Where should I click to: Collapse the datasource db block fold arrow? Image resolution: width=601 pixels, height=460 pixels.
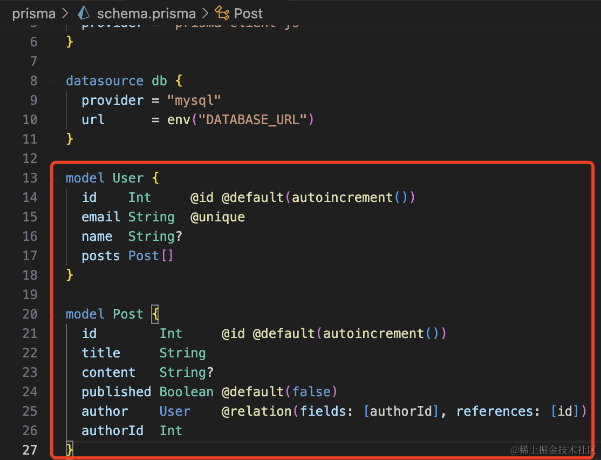[54, 81]
